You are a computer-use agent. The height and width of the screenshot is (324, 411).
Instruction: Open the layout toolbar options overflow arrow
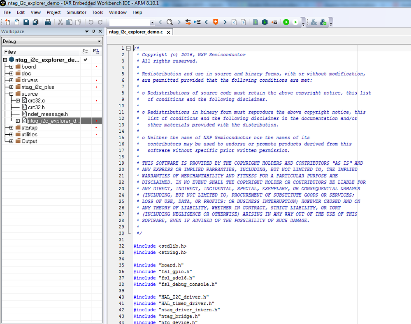pos(331,24)
